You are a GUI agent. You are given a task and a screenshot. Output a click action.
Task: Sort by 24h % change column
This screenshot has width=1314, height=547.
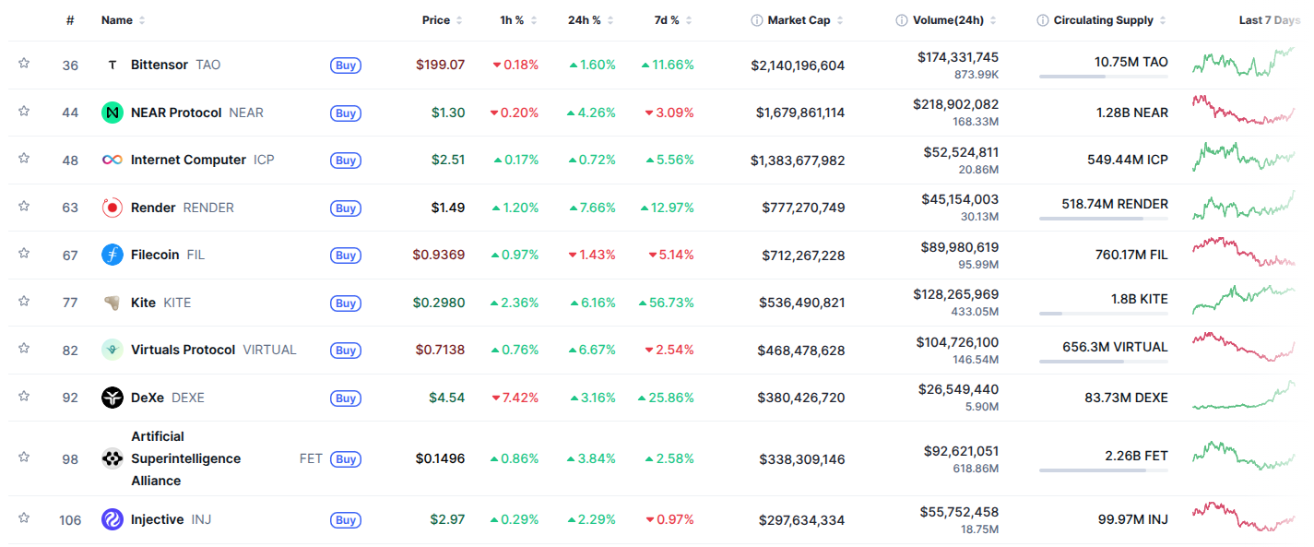(584, 20)
